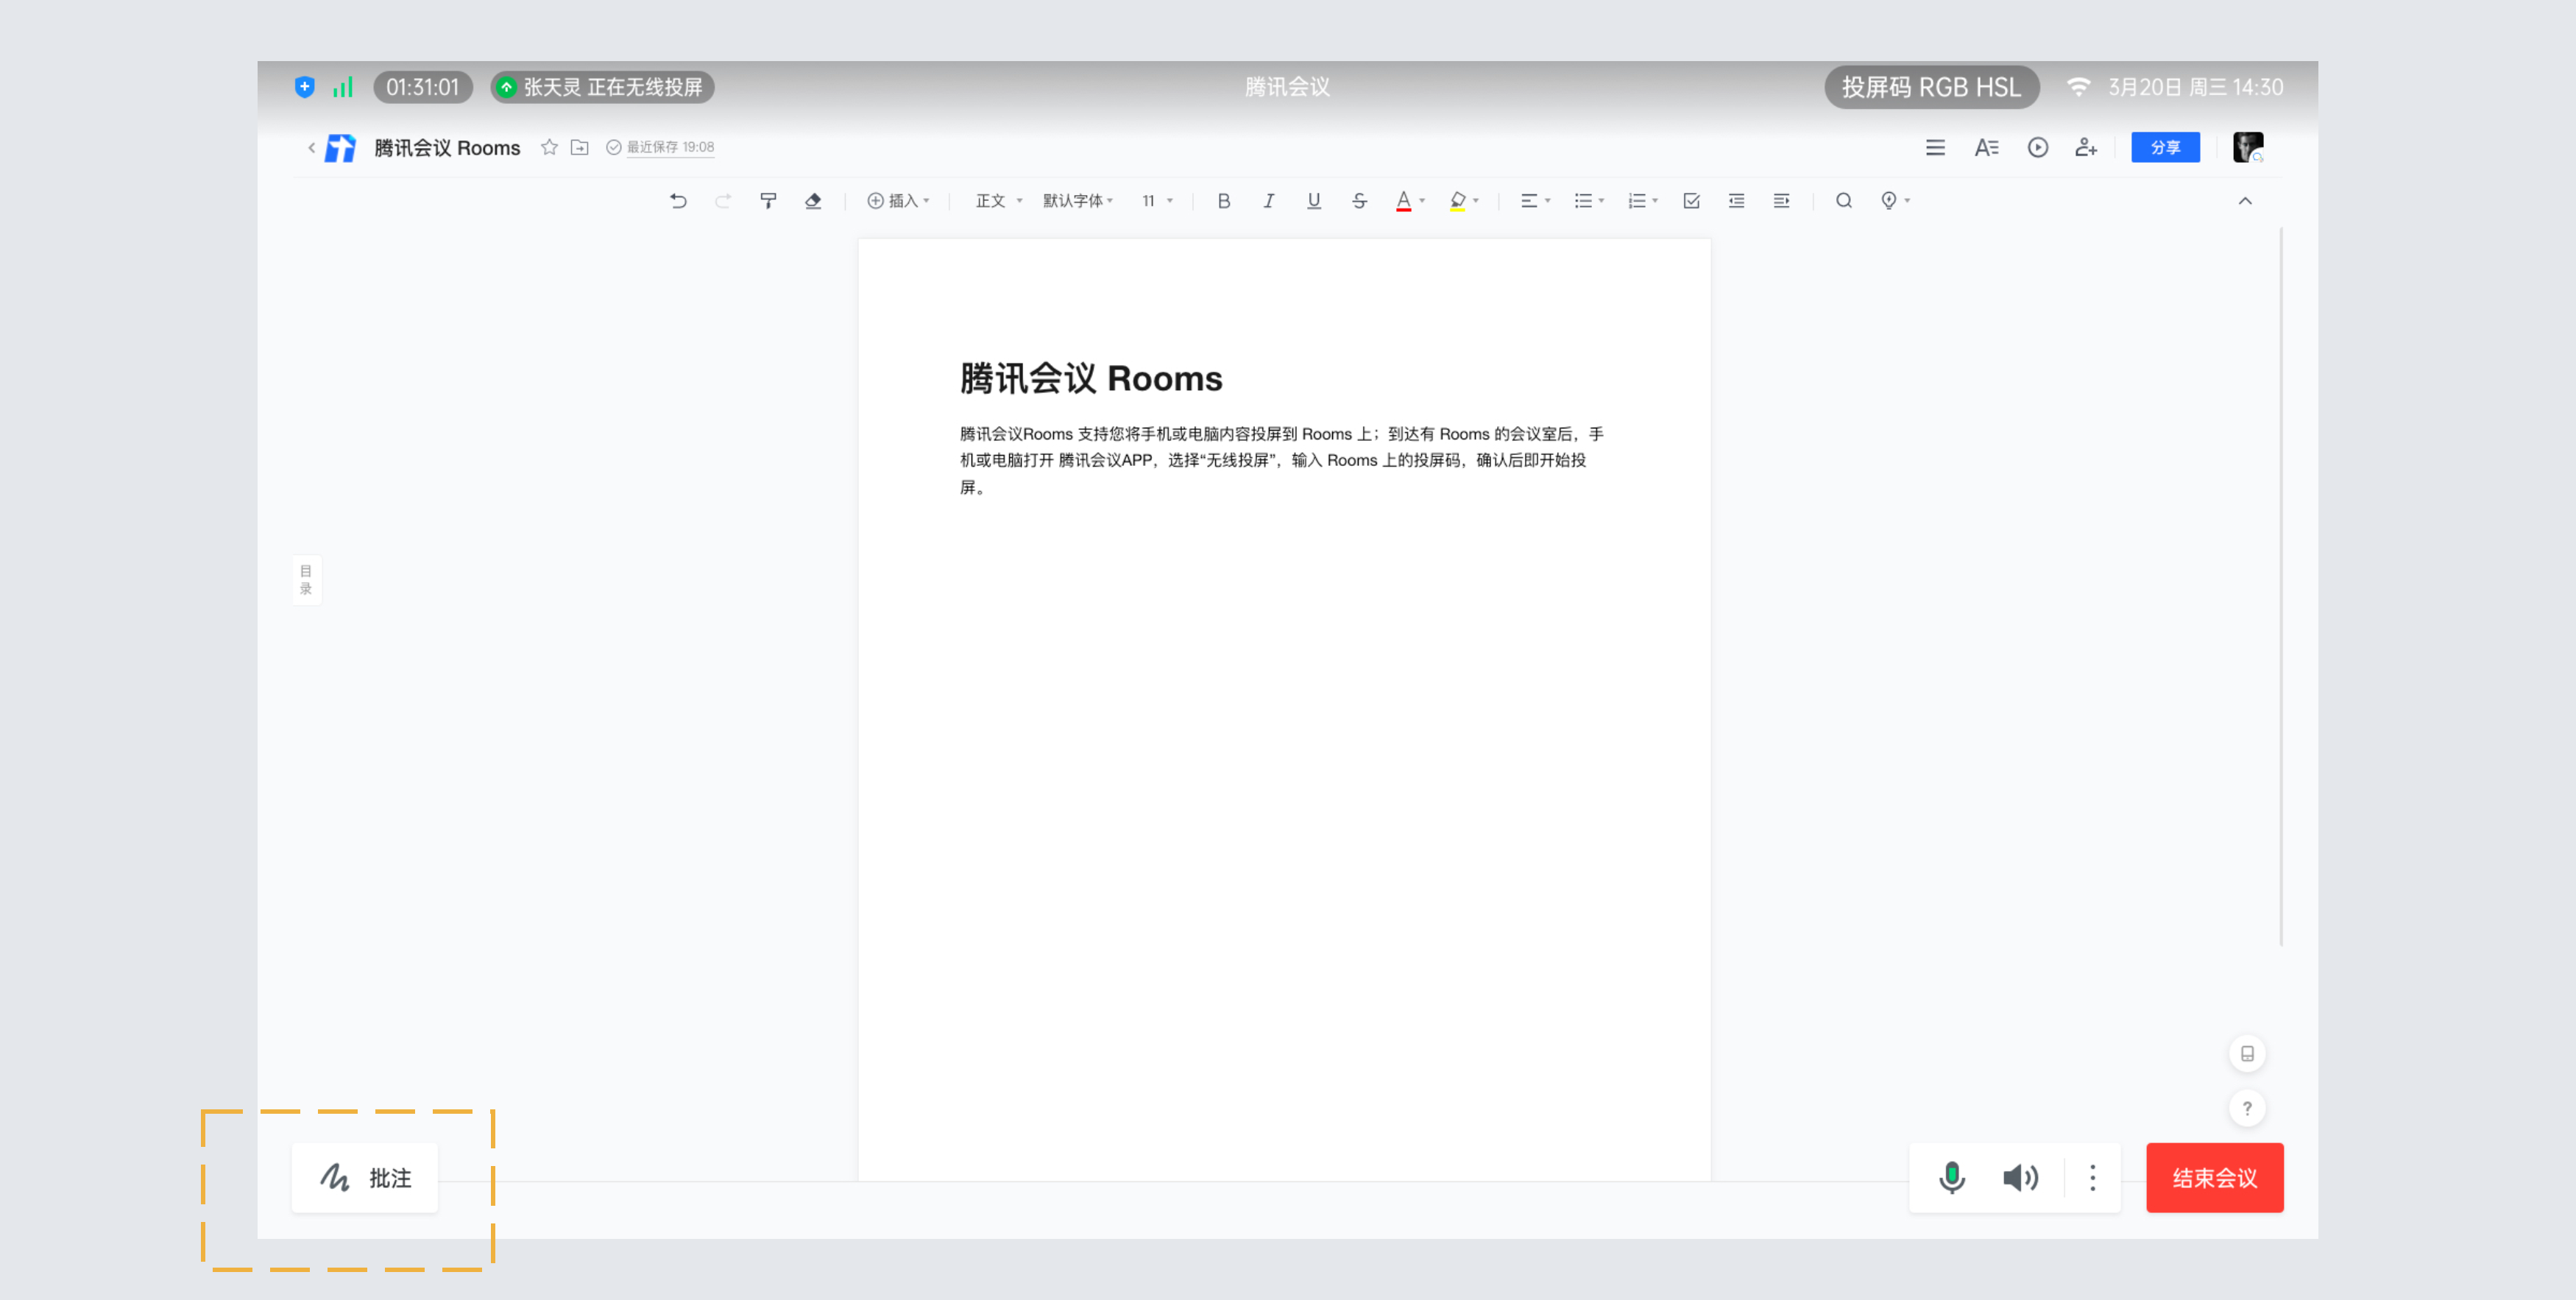Screen dimensions: 2576x1300
Task: Click the security shield icon
Action: (x=305, y=87)
